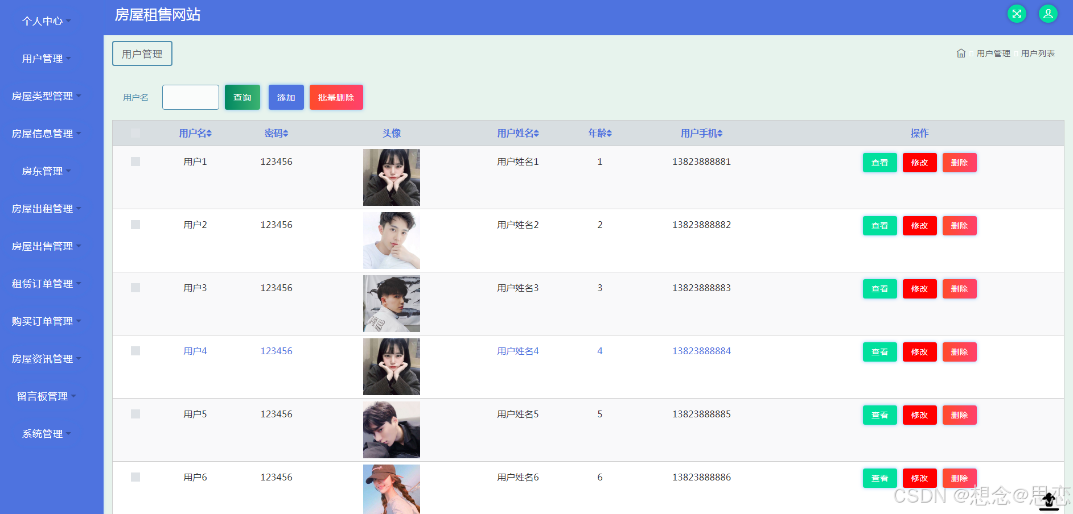
Task: Toggle fullscreen with the green expand icon
Action: (x=1017, y=14)
